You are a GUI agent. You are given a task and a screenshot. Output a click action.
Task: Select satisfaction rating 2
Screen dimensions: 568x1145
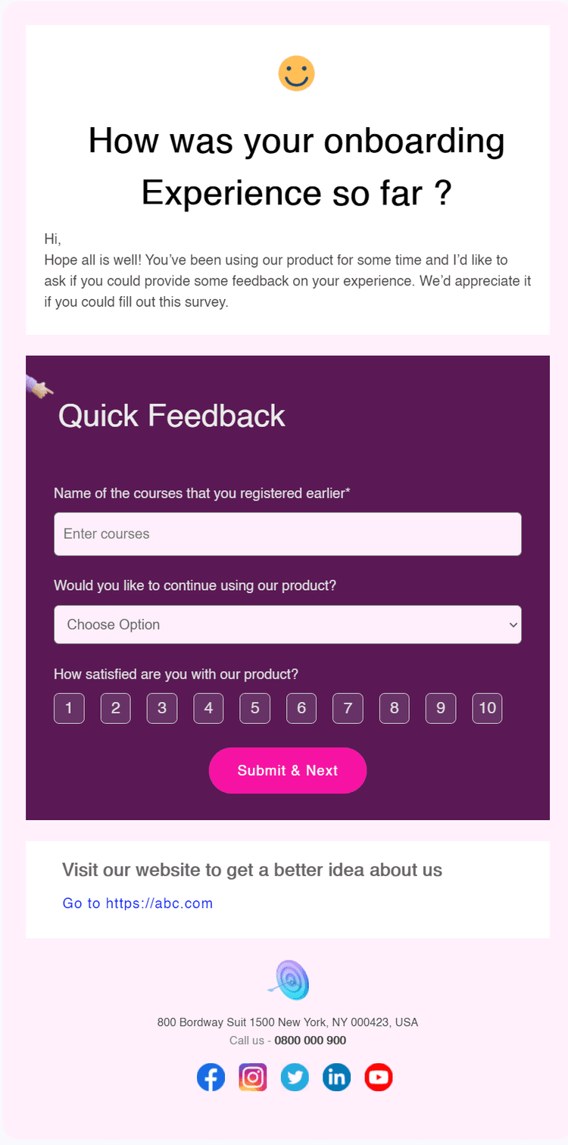tap(115, 708)
